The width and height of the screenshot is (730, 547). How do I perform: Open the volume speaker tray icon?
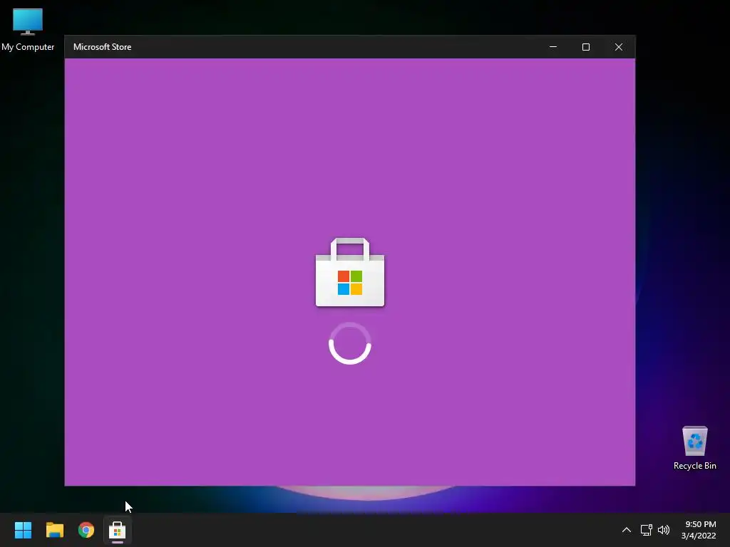tap(664, 530)
